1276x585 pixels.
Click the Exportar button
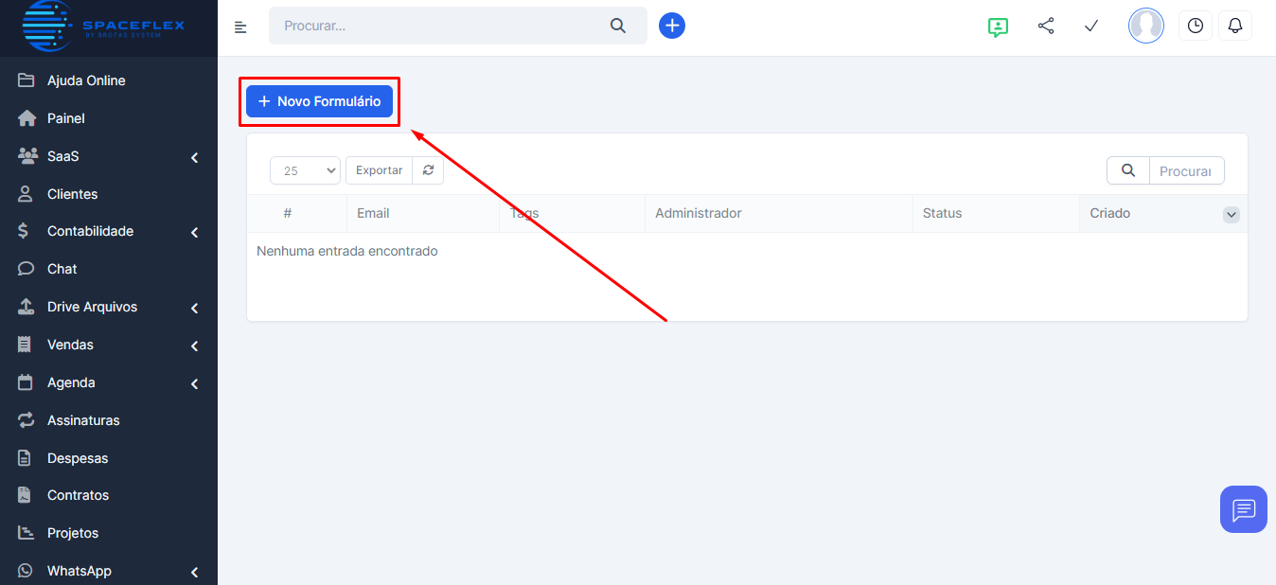point(379,170)
